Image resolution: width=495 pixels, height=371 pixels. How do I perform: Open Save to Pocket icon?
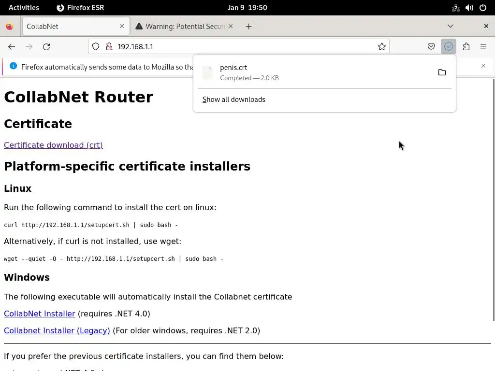pos(431,47)
